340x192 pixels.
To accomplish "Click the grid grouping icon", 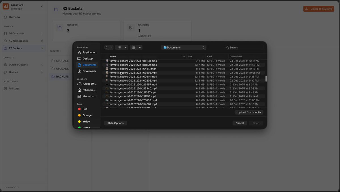I will click(x=134, y=47).
